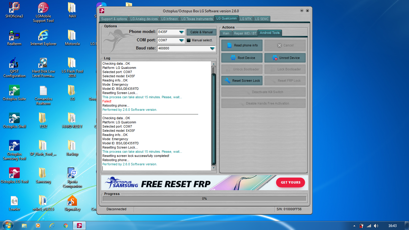Open SHOficina3 desktop shortcut
Screen dimensions: 409x230
click(x=14, y=10)
